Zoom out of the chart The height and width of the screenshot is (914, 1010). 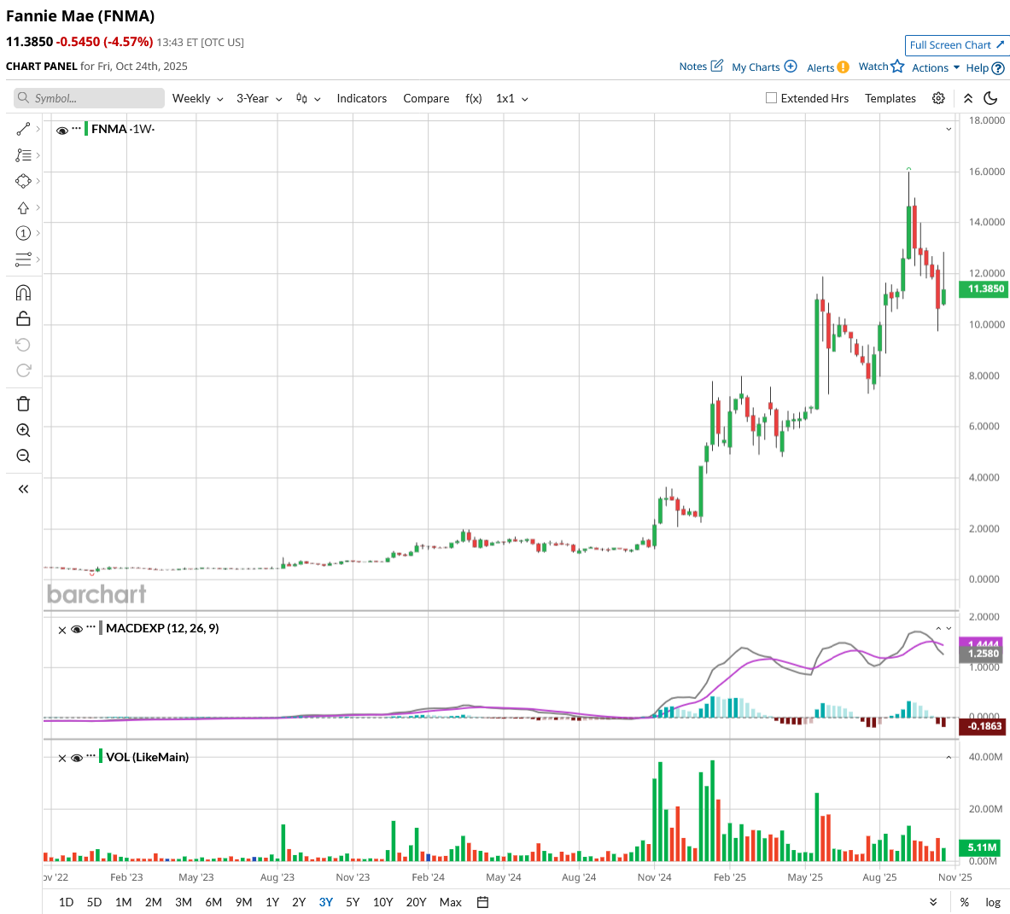coord(23,456)
